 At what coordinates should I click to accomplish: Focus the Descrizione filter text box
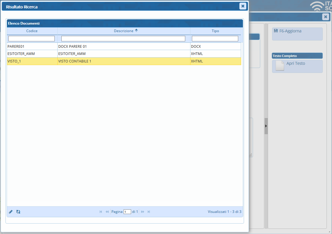pos(123,38)
